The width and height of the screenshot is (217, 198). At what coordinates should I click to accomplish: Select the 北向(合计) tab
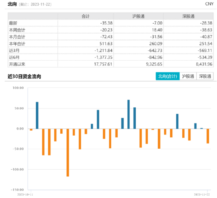point(168,76)
